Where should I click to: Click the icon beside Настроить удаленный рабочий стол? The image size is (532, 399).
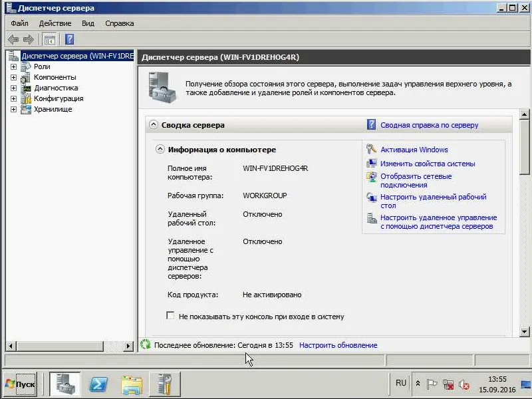[x=372, y=197]
